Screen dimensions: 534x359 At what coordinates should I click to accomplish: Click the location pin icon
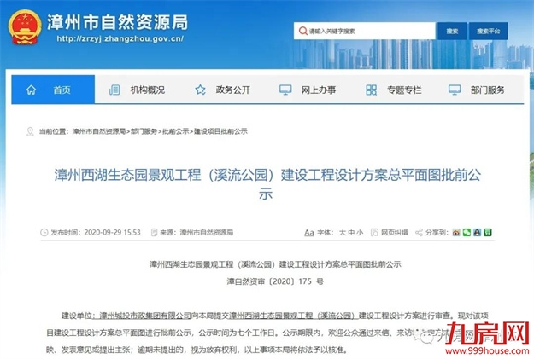[x=30, y=131]
